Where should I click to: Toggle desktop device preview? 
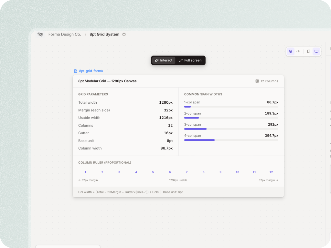[x=316, y=51]
